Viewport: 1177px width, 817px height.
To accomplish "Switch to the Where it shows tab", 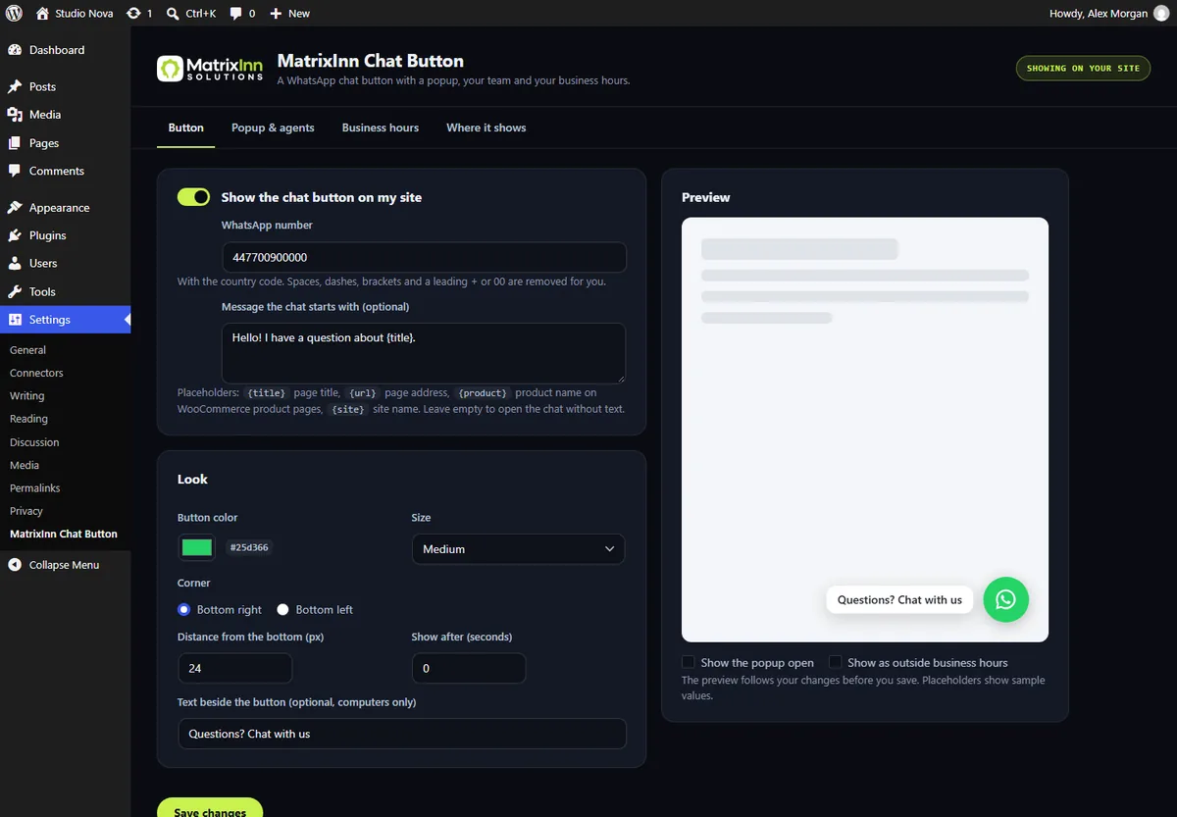I will [486, 128].
